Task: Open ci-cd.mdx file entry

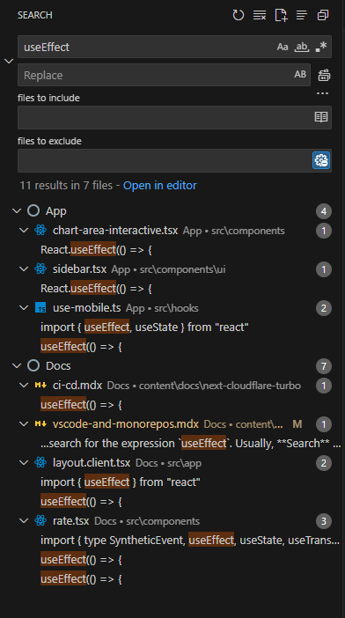Action: (77, 385)
